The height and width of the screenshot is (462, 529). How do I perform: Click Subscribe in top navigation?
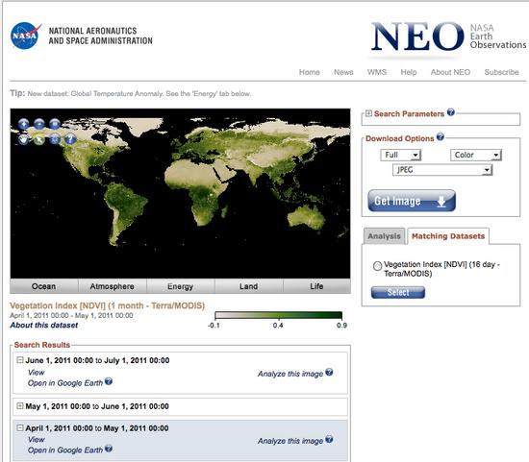[502, 72]
